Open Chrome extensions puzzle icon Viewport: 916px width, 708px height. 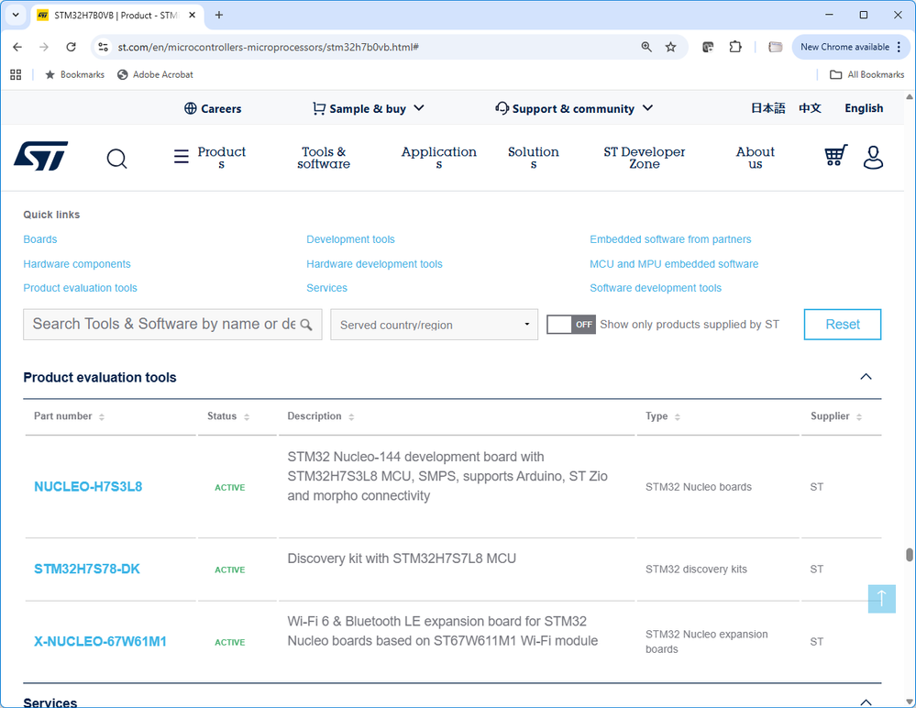coord(735,47)
